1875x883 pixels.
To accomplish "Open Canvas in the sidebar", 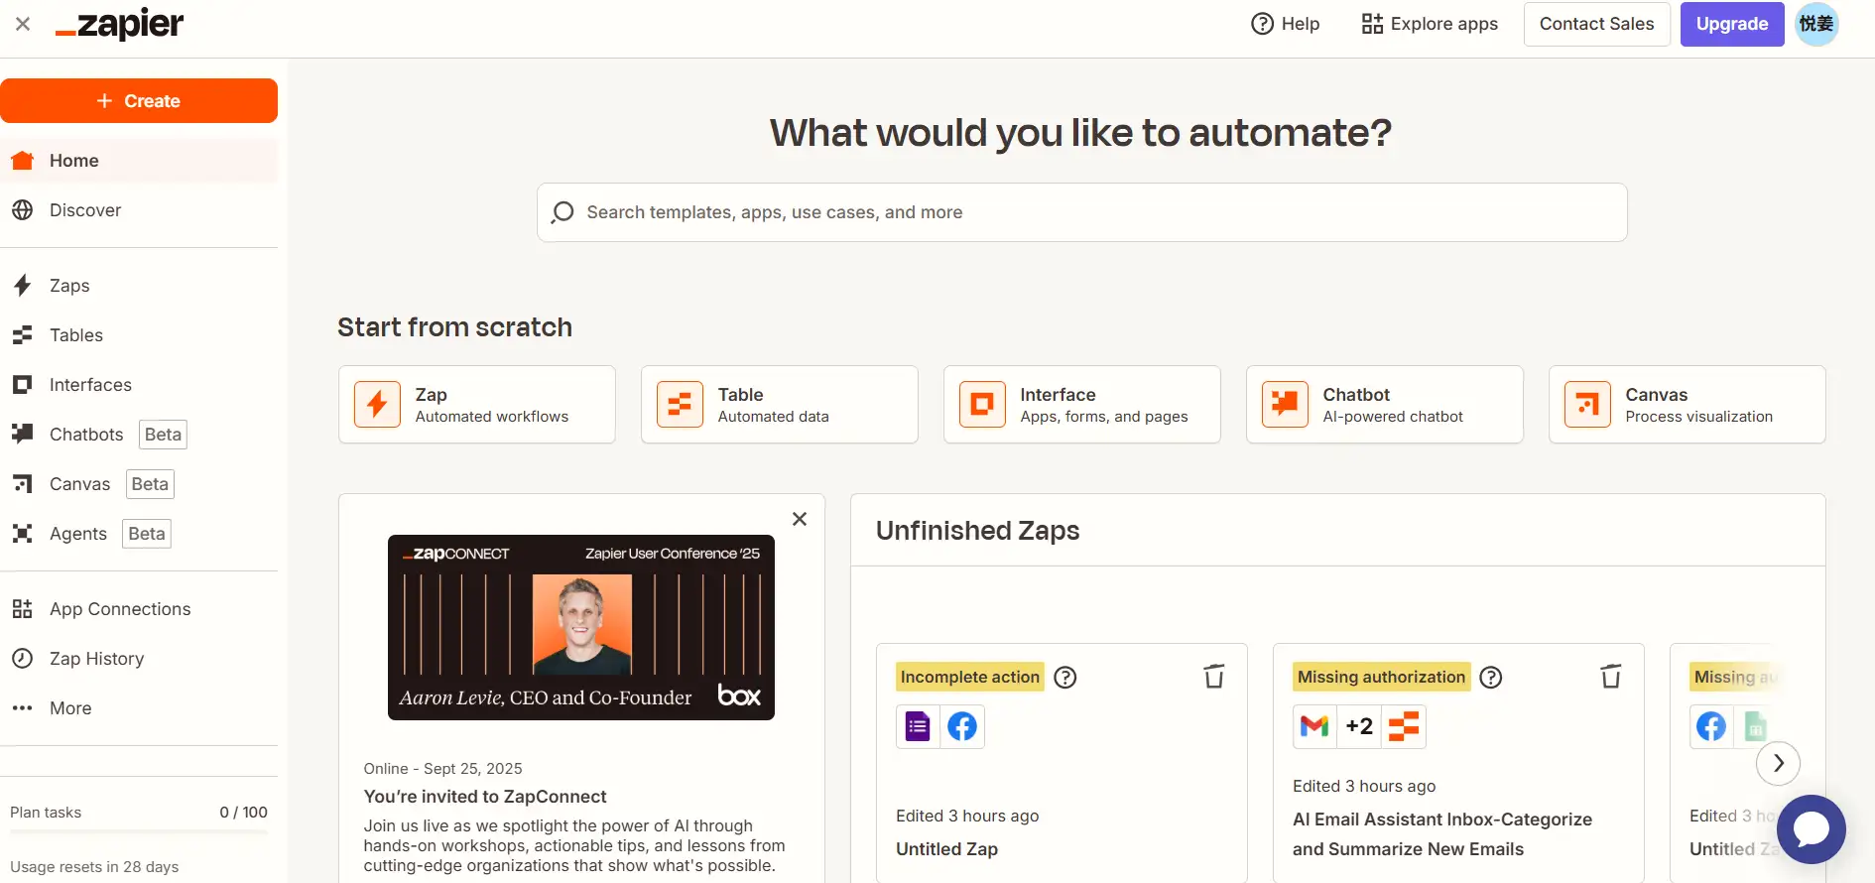I will (139, 484).
